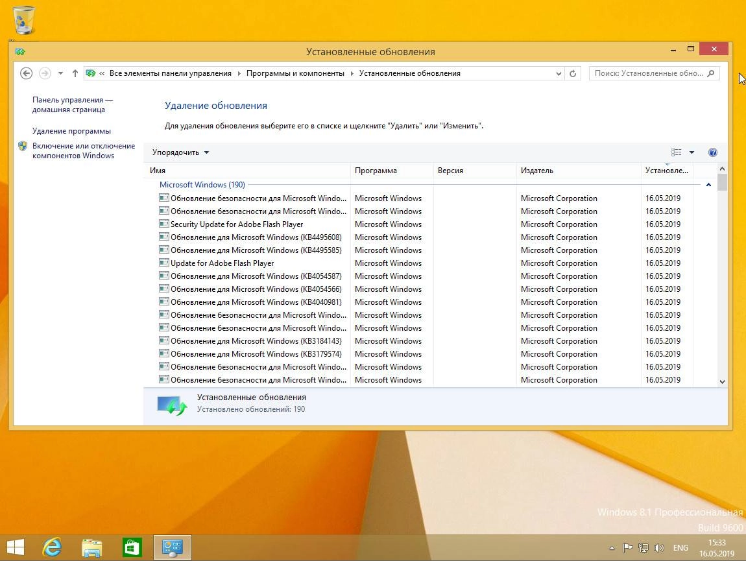Screen dimensions: 746x561
Task: Expand the breadcrumb arrow after Программы и компоненты
Action: (x=352, y=73)
